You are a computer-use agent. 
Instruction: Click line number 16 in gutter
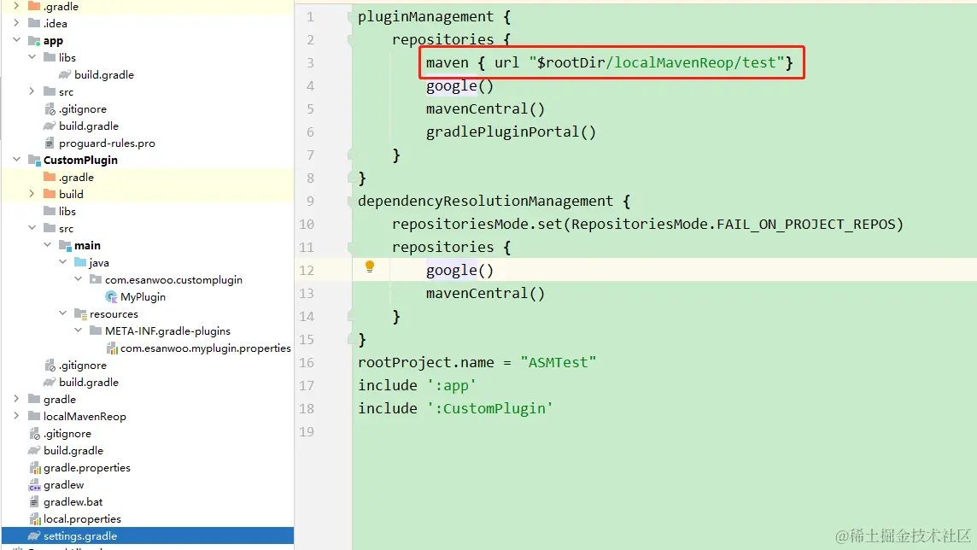click(307, 362)
